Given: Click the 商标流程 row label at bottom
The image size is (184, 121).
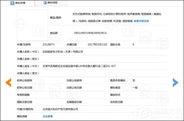Looking at the screenshot, I should coord(22,116).
